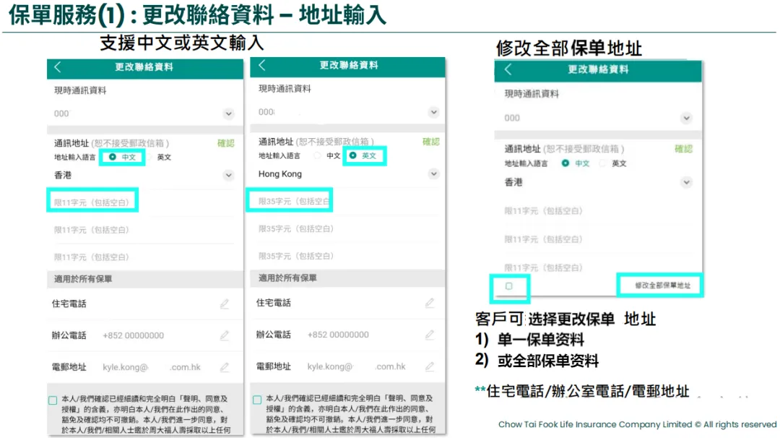
Task: Select 英文 radio button in middle screen
Action: click(352, 155)
